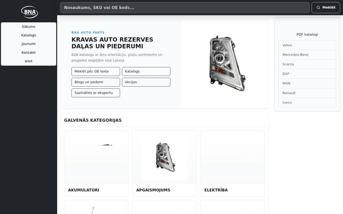The width and height of the screenshot is (343, 214).
Task: Click the KRAVAS AUTO REZERVES DAĻAS headline
Action: tap(112, 43)
